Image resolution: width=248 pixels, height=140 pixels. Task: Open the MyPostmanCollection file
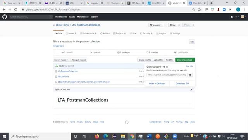coord(68,72)
